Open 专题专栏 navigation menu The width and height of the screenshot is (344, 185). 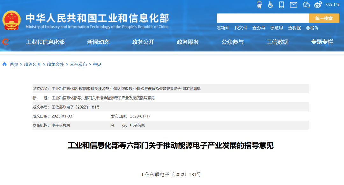coord(322,42)
